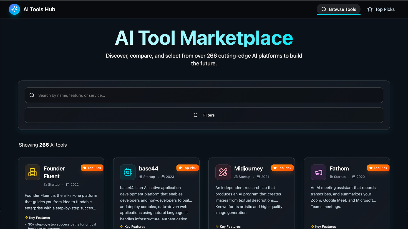Image resolution: width=408 pixels, height=229 pixels.
Task: Open the base44 card title
Action: click(148, 169)
